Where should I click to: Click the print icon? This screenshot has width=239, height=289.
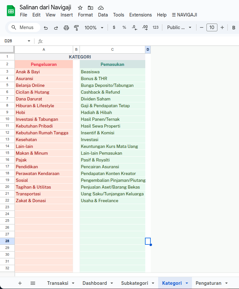pos(66,28)
